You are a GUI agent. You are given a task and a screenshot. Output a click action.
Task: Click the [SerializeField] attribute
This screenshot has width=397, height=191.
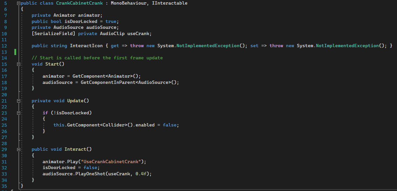(53, 34)
